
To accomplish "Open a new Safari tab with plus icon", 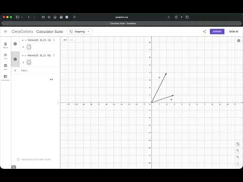I will pyautogui.click(x=182, y=17).
